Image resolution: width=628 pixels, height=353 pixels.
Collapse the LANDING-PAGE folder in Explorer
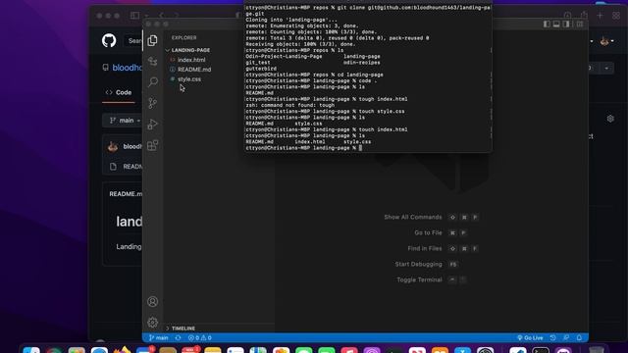(188, 50)
